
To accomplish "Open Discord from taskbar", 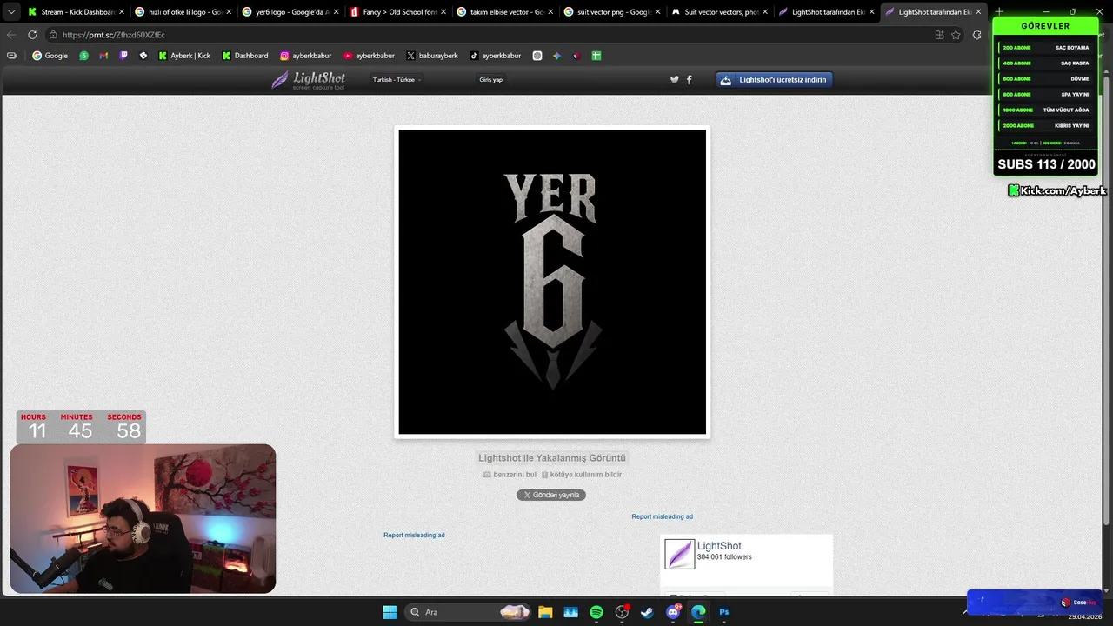I will pos(673,612).
